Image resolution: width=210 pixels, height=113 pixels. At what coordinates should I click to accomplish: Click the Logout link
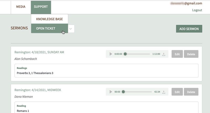tap(197, 10)
